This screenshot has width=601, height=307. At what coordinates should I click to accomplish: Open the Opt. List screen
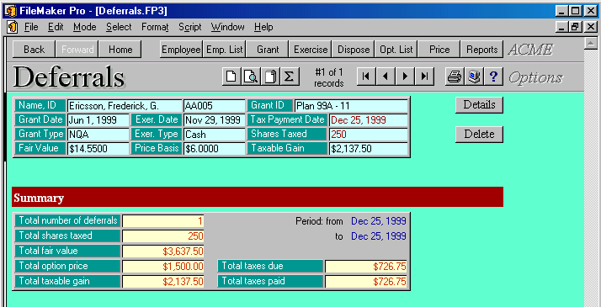[396, 50]
